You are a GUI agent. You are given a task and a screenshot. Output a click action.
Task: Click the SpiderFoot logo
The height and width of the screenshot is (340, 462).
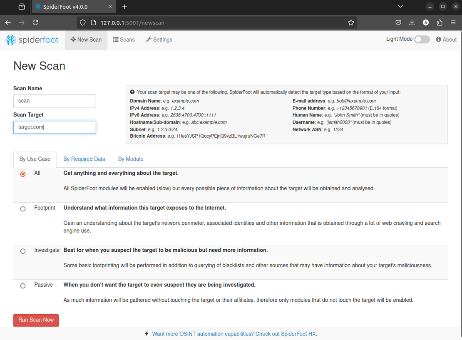click(x=32, y=40)
